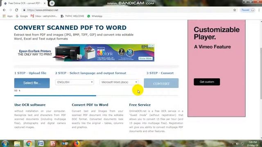This screenshot has width=262, height=147.
Task: Click the padlock site info icon
Action: [24, 10]
